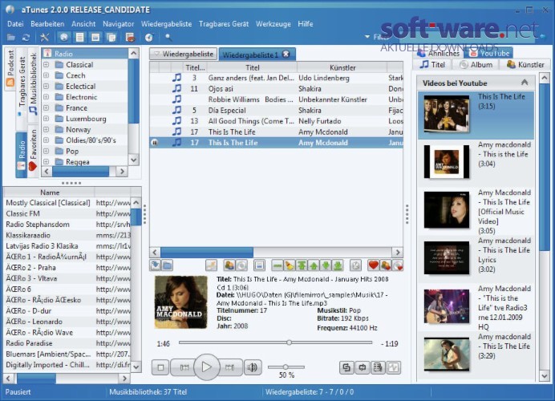The height and width of the screenshot is (401, 555).
Task: Save the playlist with the download icon
Action: (155, 265)
